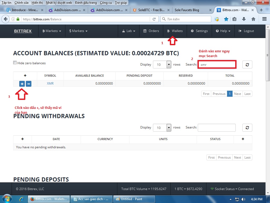
Task: Click First page button in account balances
Action: [206, 94]
